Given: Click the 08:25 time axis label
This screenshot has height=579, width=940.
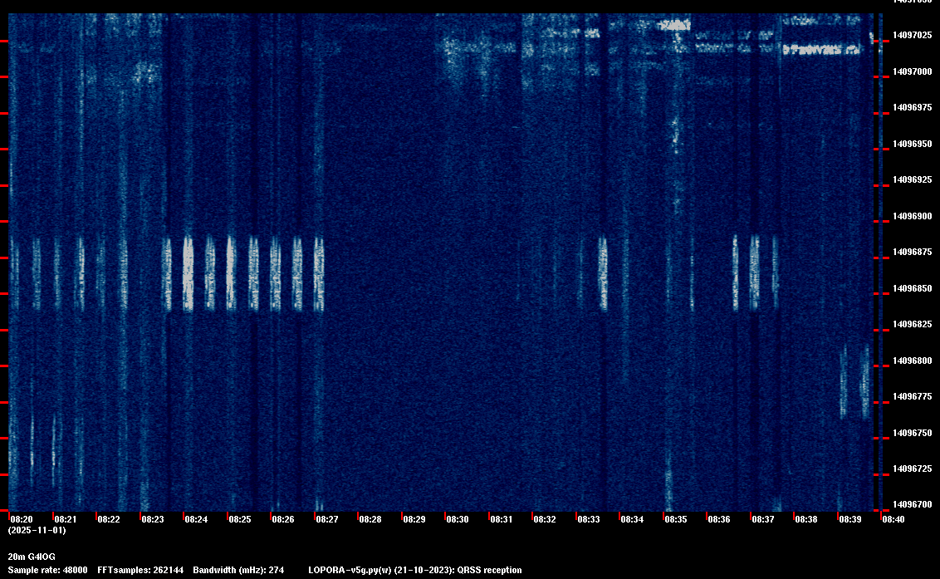Looking at the screenshot, I should [x=240, y=519].
